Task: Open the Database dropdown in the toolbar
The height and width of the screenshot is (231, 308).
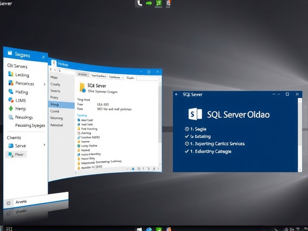Action: [115, 77]
